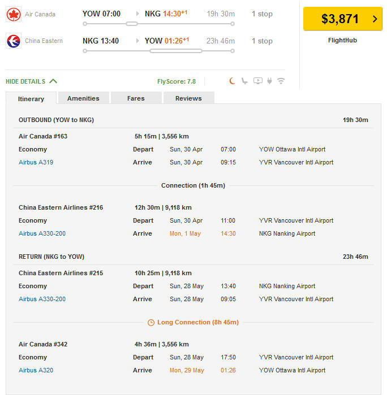Click the in-flight entertainment screen icon
This screenshot has width=387, height=395.
257,81
